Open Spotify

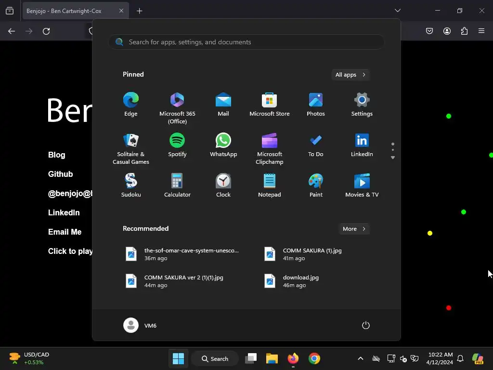pyautogui.click(x=177, y=145)
